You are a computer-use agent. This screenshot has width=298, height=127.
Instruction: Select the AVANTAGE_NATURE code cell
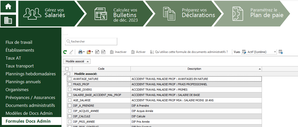coord(101,79)
